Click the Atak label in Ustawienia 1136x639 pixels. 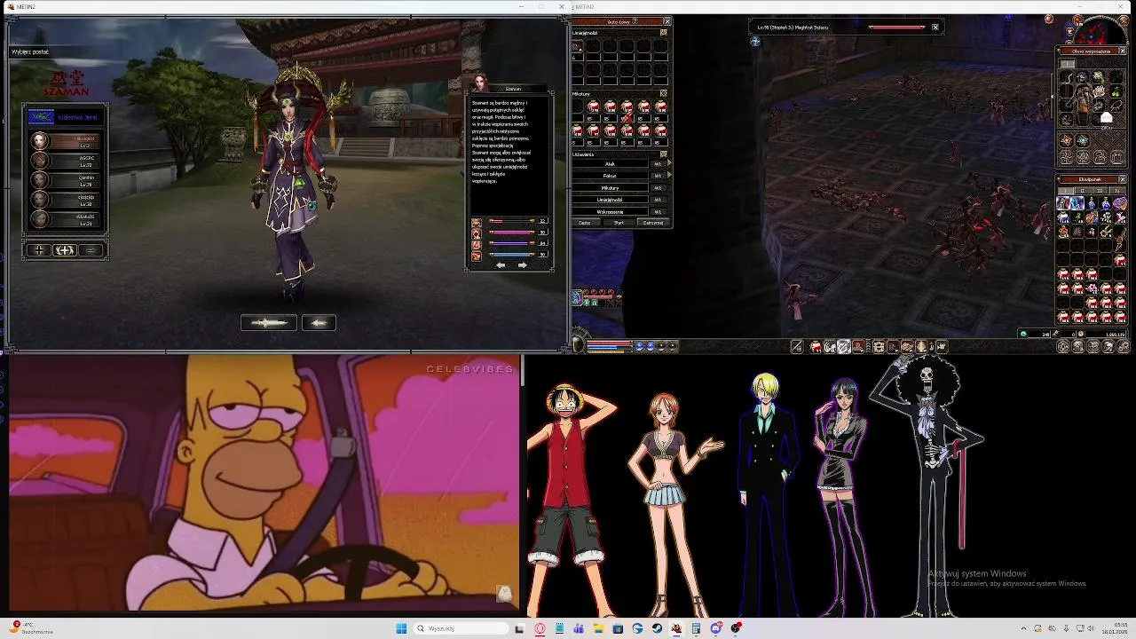[x=610, y=163]
